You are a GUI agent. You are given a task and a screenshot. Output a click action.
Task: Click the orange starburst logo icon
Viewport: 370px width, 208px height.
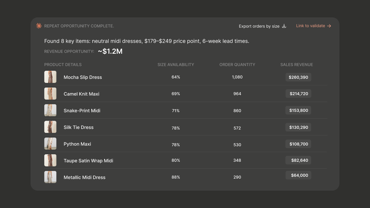click(x=39, y=26)
